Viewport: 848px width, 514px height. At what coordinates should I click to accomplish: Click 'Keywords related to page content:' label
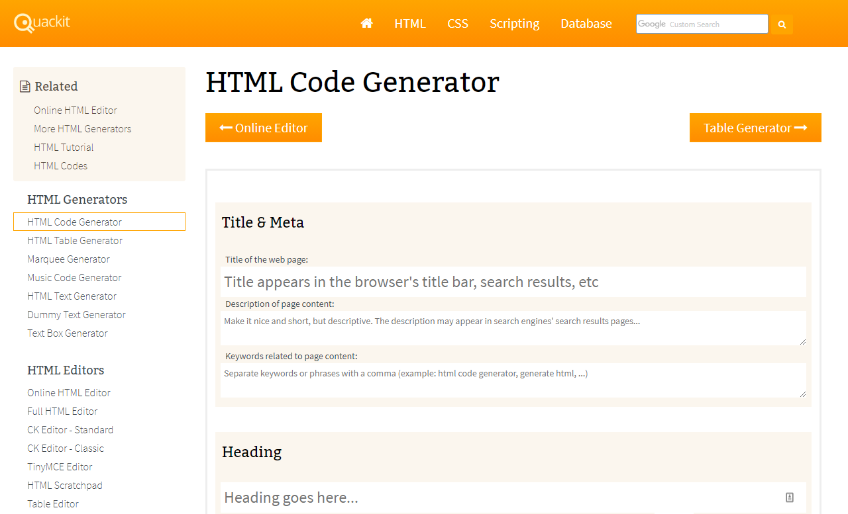pos(291,356)
